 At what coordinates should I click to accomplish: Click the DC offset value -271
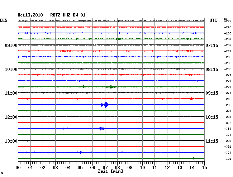(228, 87)
